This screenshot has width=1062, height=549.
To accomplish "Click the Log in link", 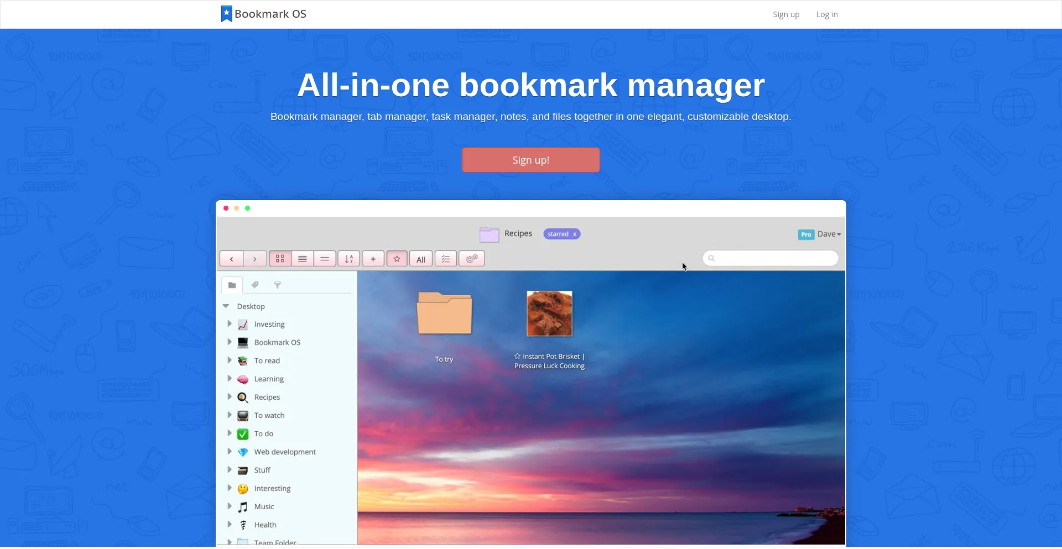I will pos(826,14).
